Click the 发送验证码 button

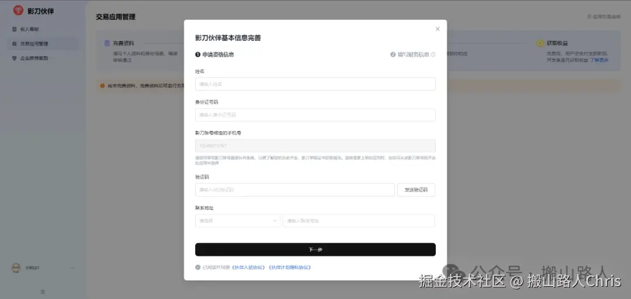(x=416, y=190)
